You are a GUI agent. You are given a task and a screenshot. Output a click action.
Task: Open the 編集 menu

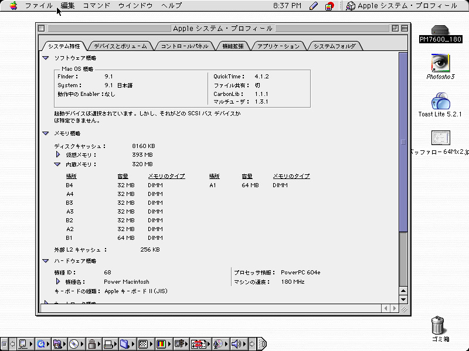pyautogui.click(x=67, y=6)
